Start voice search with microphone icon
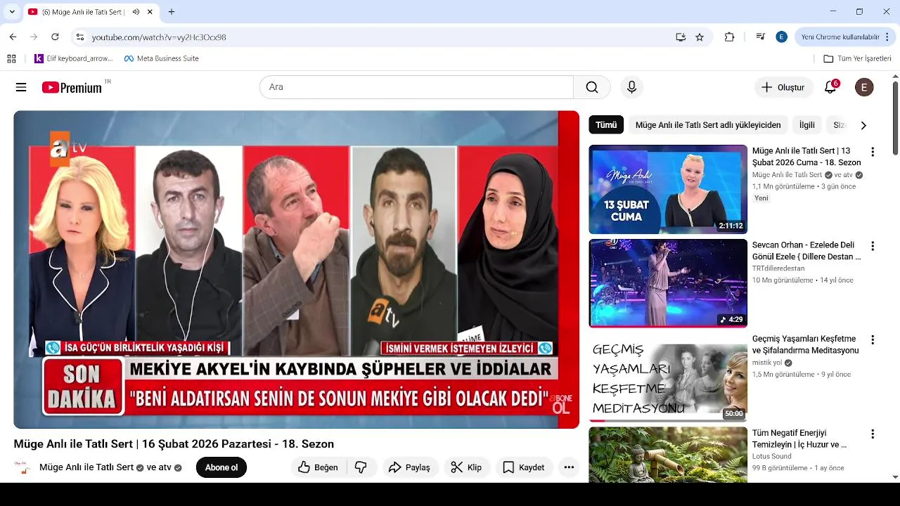The height and width of the screenshot is (506, 900). 631,87
